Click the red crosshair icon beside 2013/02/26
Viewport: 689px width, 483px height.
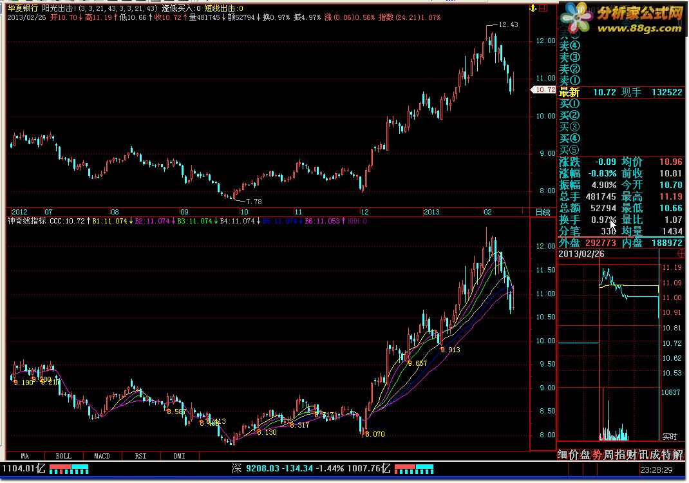(681, 254)
